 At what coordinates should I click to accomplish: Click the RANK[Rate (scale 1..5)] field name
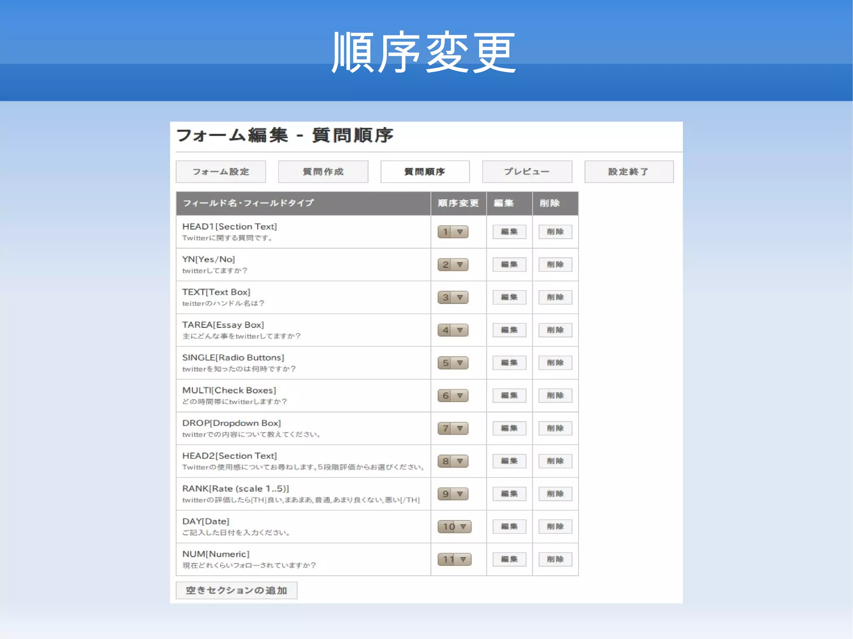pos(236,489)
